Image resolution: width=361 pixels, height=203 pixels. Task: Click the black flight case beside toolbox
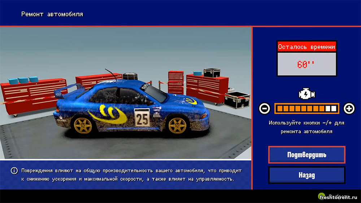coord(237,101)
